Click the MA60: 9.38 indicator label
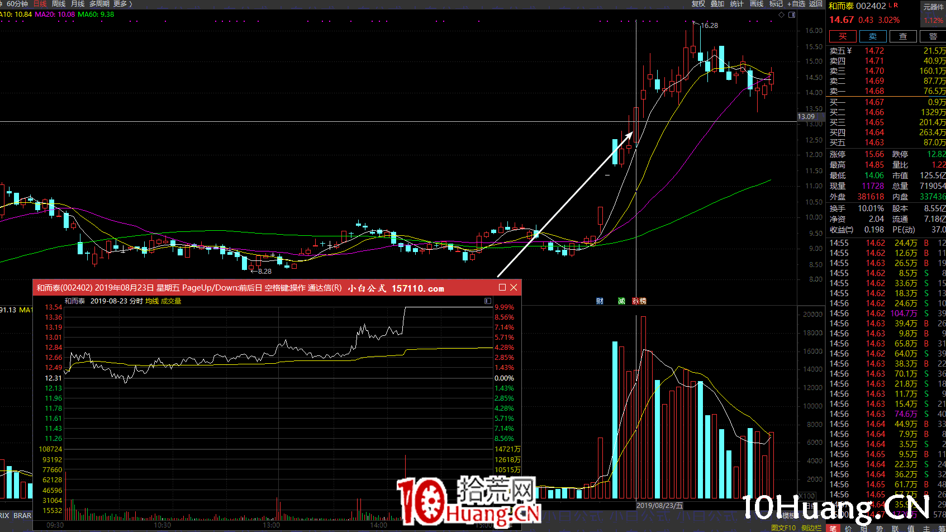946x532 pixels. tap(96, 15)
